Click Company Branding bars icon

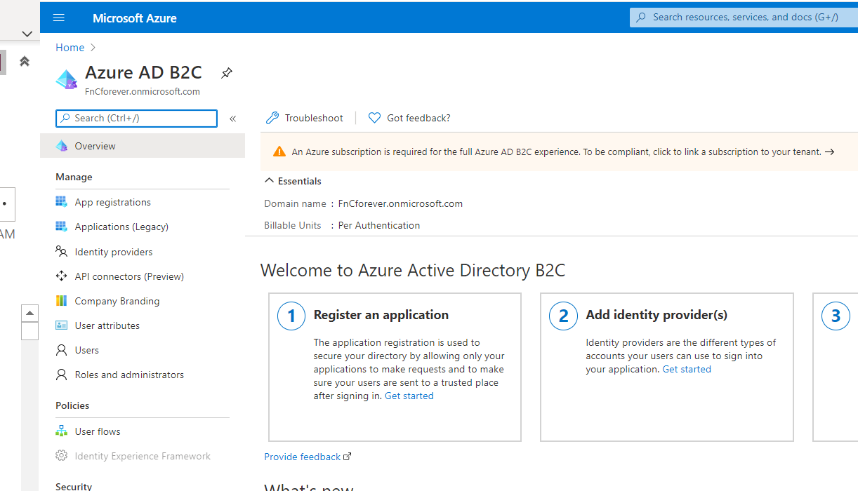tap(62, 301)
